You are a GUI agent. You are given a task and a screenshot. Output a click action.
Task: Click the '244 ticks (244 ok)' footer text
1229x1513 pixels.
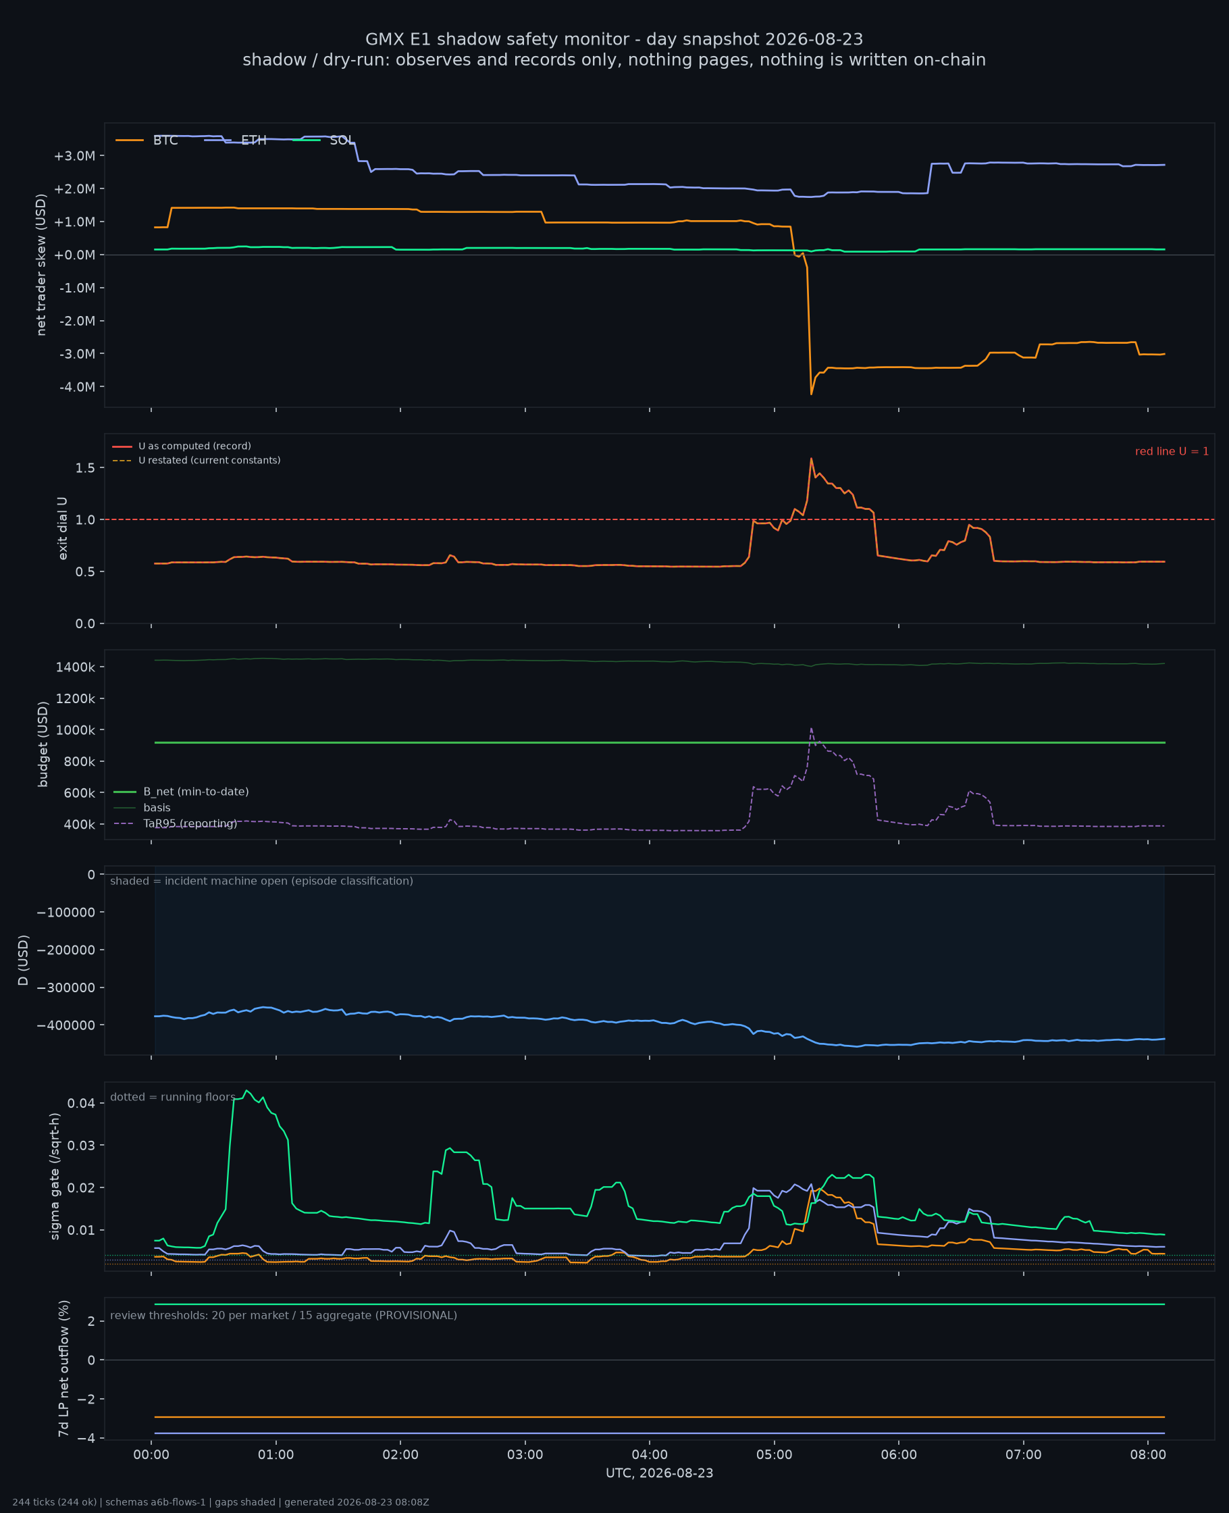click(x=55, y=1502)
